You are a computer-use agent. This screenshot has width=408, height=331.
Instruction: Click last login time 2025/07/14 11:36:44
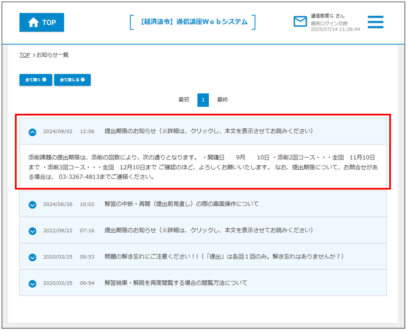[x=336, y=29]
